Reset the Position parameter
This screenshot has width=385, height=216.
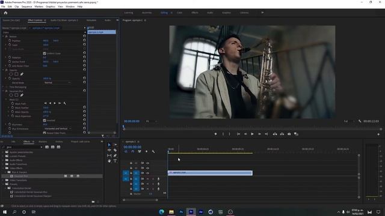click(x=84, y=40)
